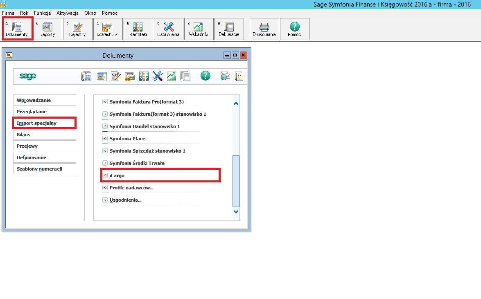Open the Firma menu

coord(8,13)
